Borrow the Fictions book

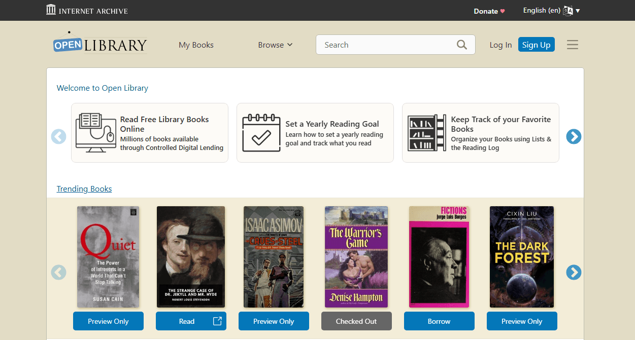(439, 321)
